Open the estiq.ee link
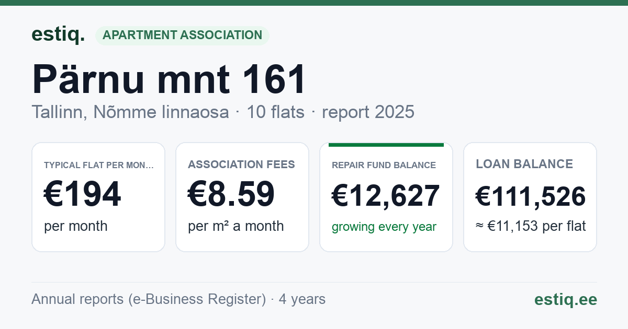Screen dimensions: 628x329 click(566, 299)
